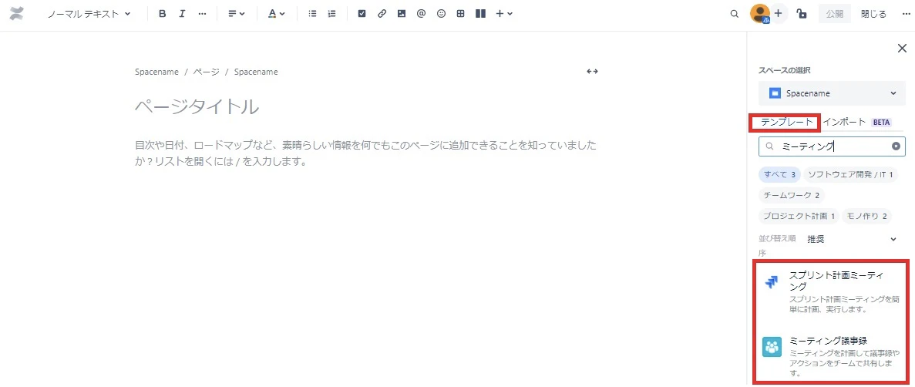Open the 推奨 sort order dropdown
Viewport: 915px width, 387px height.
(852, 239)
